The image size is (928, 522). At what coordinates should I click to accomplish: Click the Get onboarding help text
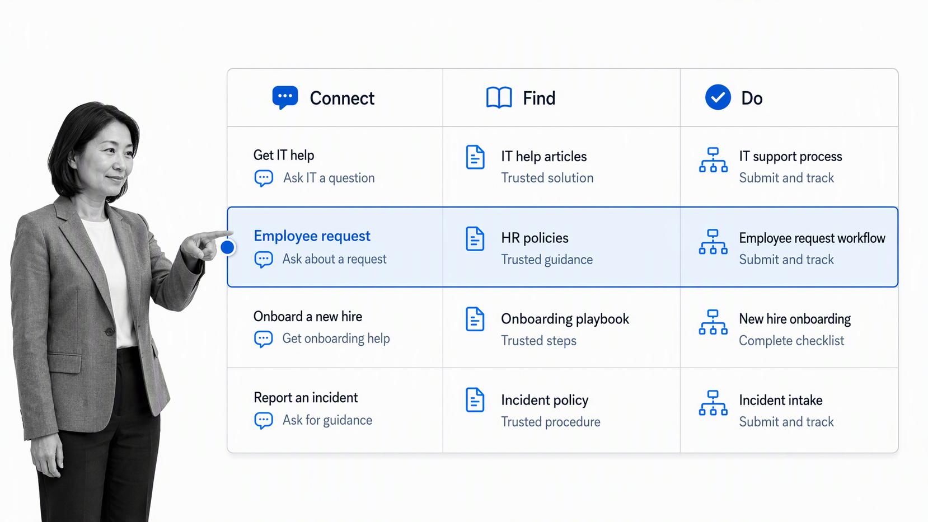pyautogui.click(x=336, y=338)
